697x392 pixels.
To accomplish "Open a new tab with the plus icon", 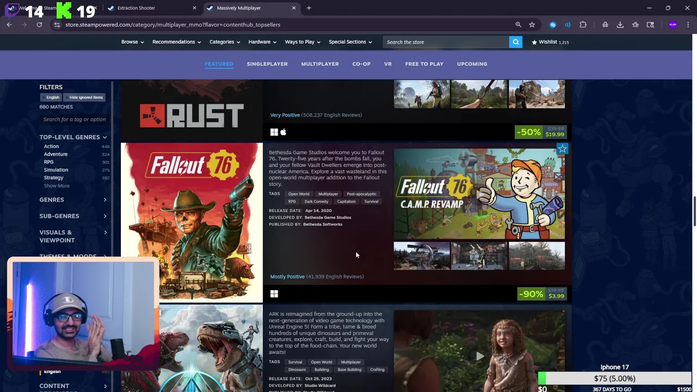I will [x=309, y=8].
